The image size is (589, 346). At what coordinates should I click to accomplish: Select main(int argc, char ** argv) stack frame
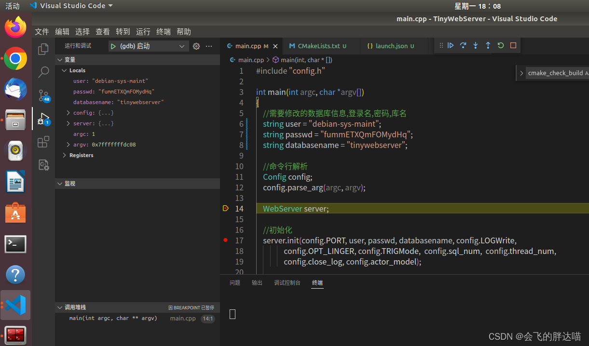pos(137,318)
